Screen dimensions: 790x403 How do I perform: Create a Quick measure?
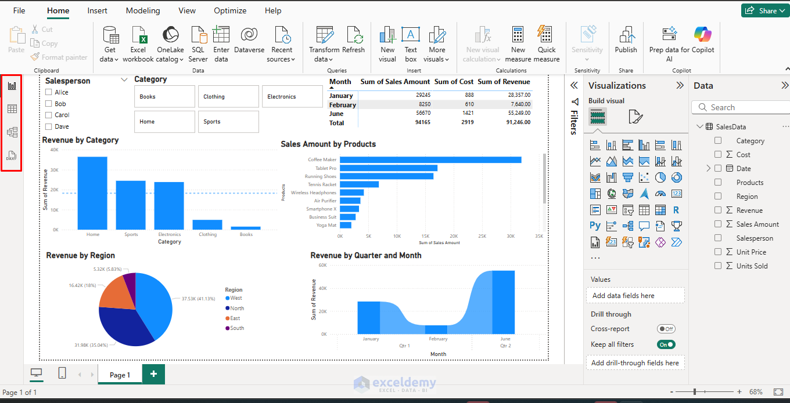coord(546,44)
